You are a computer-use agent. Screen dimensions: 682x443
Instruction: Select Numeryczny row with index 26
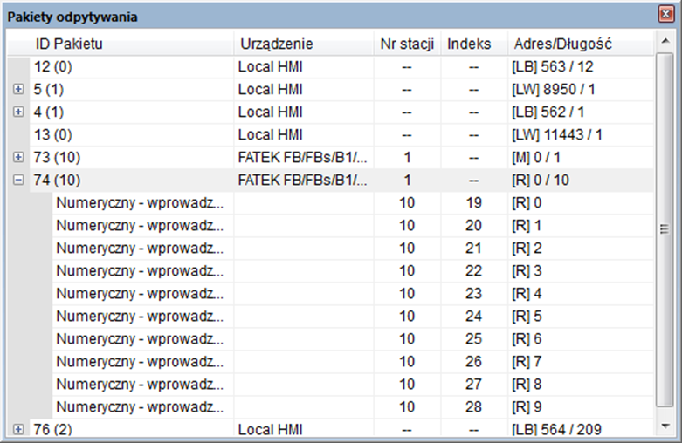[353, 361]
